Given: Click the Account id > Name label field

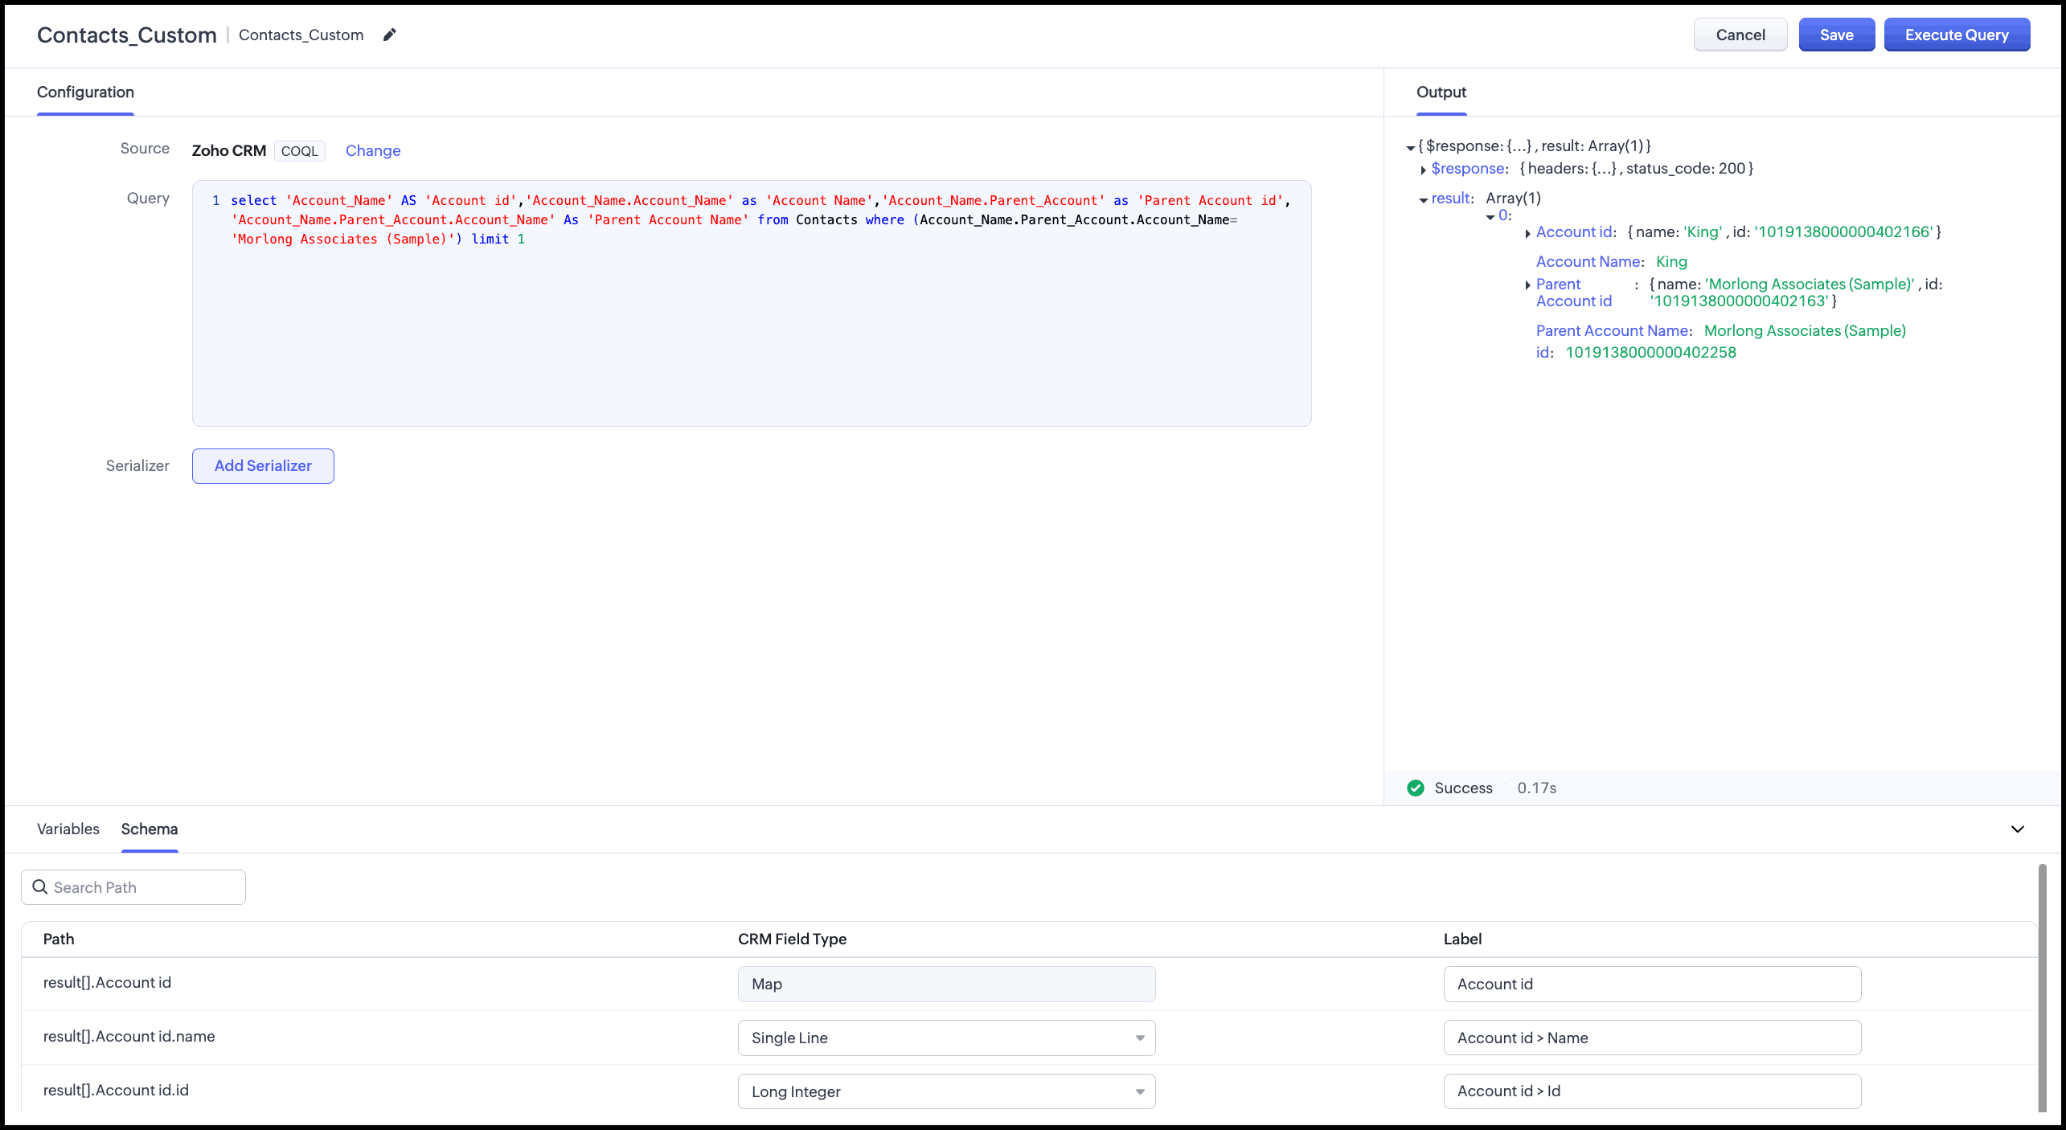Looking at the screenshot, I should (x=1652, y=1038).
